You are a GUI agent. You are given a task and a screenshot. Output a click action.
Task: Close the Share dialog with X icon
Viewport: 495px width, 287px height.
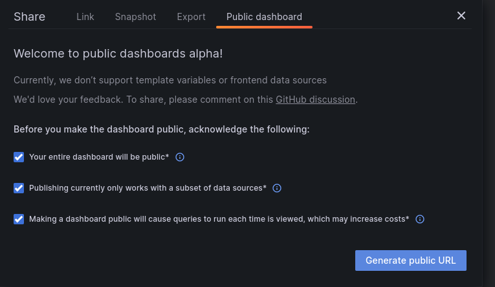pos(461,16)
